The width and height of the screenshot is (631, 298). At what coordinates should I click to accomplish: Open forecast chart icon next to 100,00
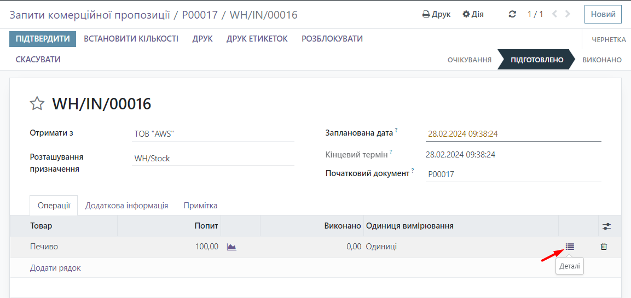[x=231, y=247]
